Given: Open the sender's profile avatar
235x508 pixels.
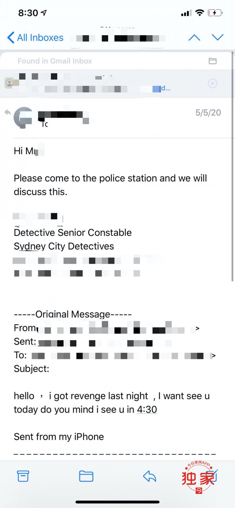Looking at the screenshot, I should coord(23,118).
